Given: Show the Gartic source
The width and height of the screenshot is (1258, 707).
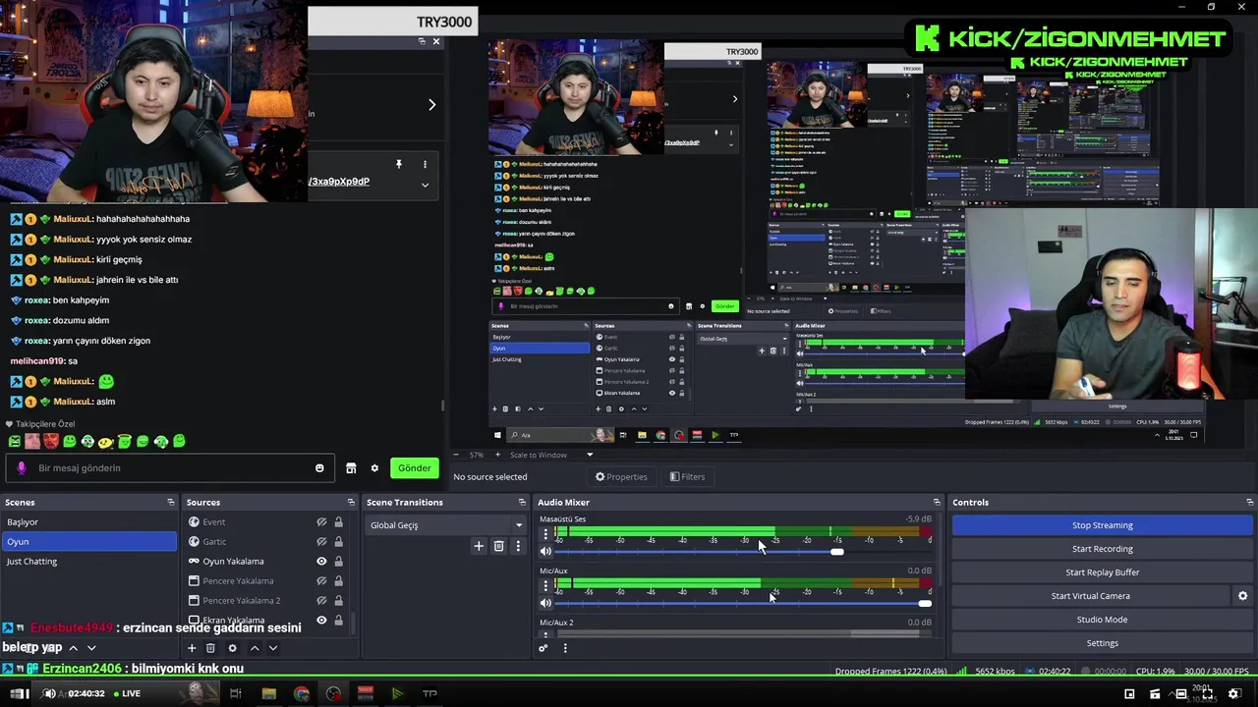Looking at the screenshot, I should [x=321, y=542].
